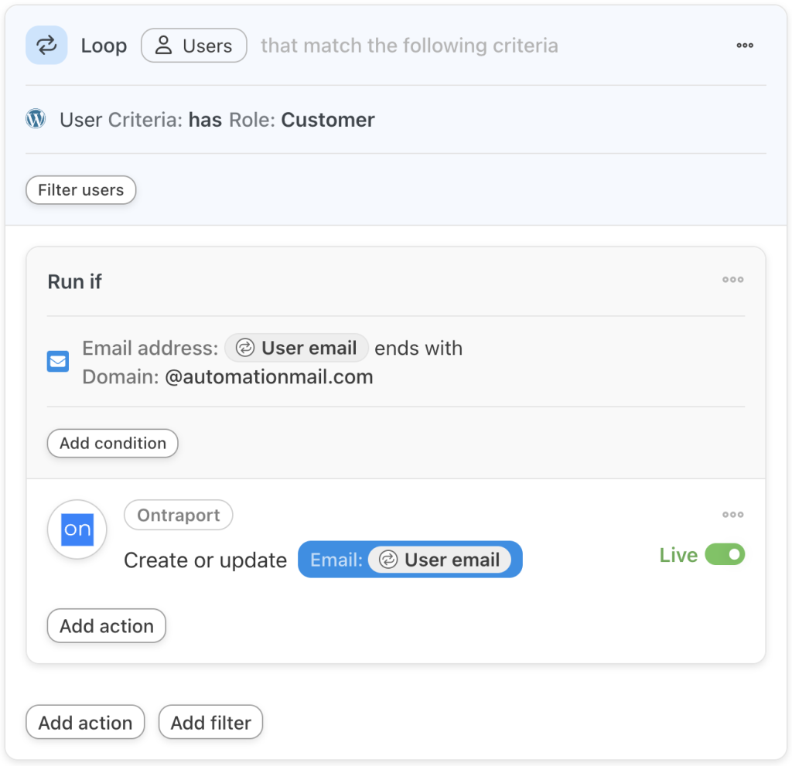Select the Users chip in the Loop header
Image resolution: width=792 pixels, height=766 pixels.
click(193, 45)
